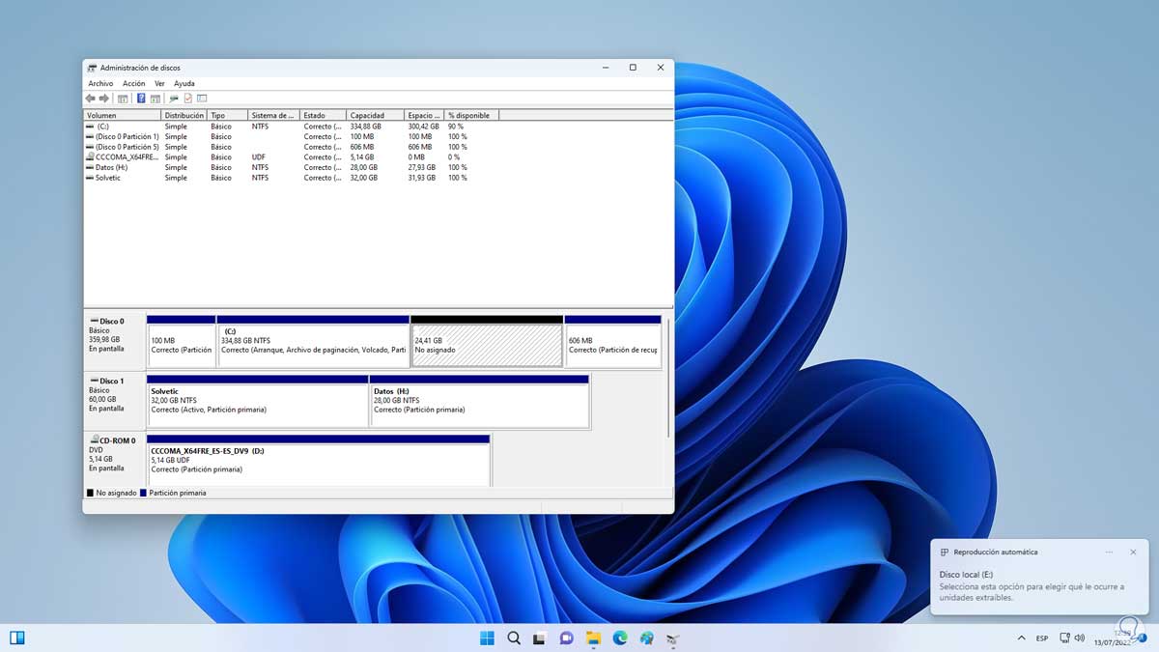The height and width of the screenshot is (652, 1159).
Task: Open the Ver menu
Action: point(159,84)
